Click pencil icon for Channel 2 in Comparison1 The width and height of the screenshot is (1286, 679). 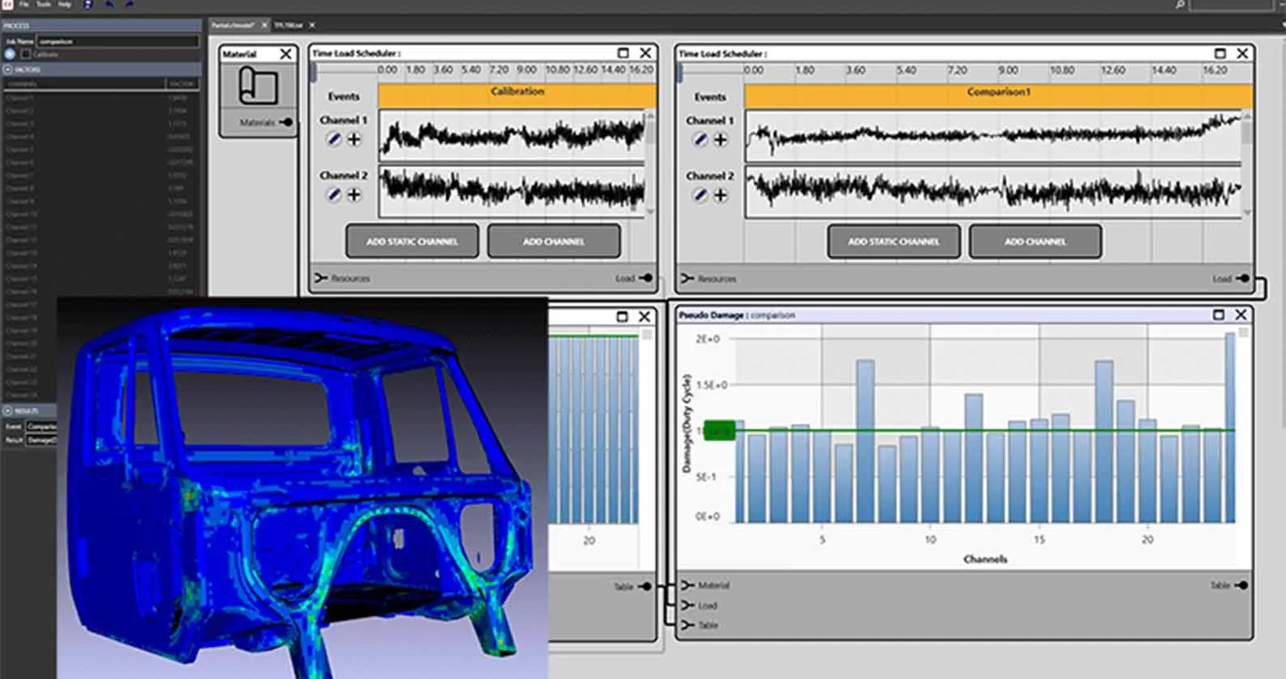pos(700,196)
